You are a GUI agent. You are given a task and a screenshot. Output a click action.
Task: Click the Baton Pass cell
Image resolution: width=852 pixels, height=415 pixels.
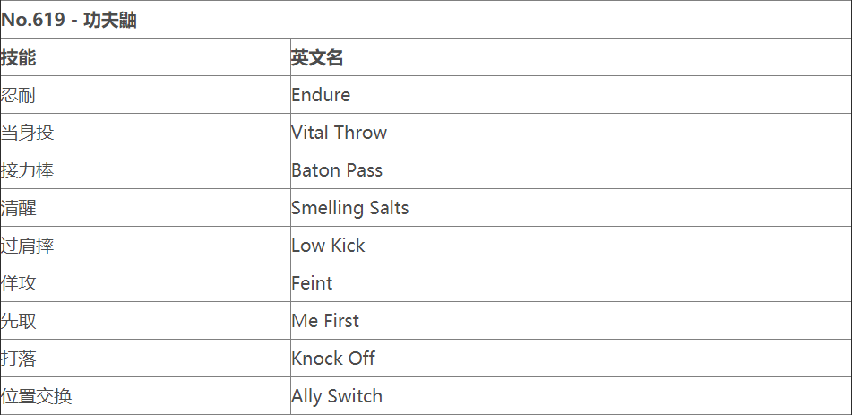pyautogui.click(x=336, y=170)
